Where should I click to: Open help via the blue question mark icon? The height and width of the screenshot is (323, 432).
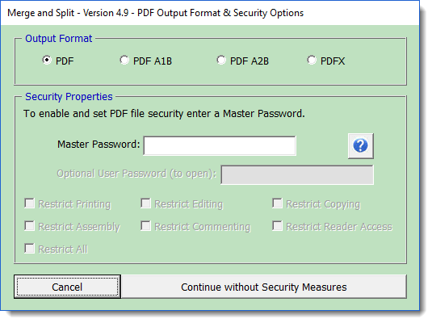pyautogui.click(x=360, y=145)
